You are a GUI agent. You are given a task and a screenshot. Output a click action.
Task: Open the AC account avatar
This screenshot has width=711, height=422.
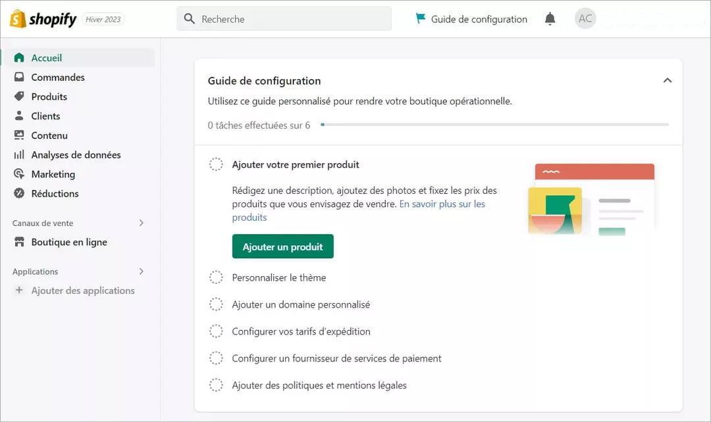(585, 18)
